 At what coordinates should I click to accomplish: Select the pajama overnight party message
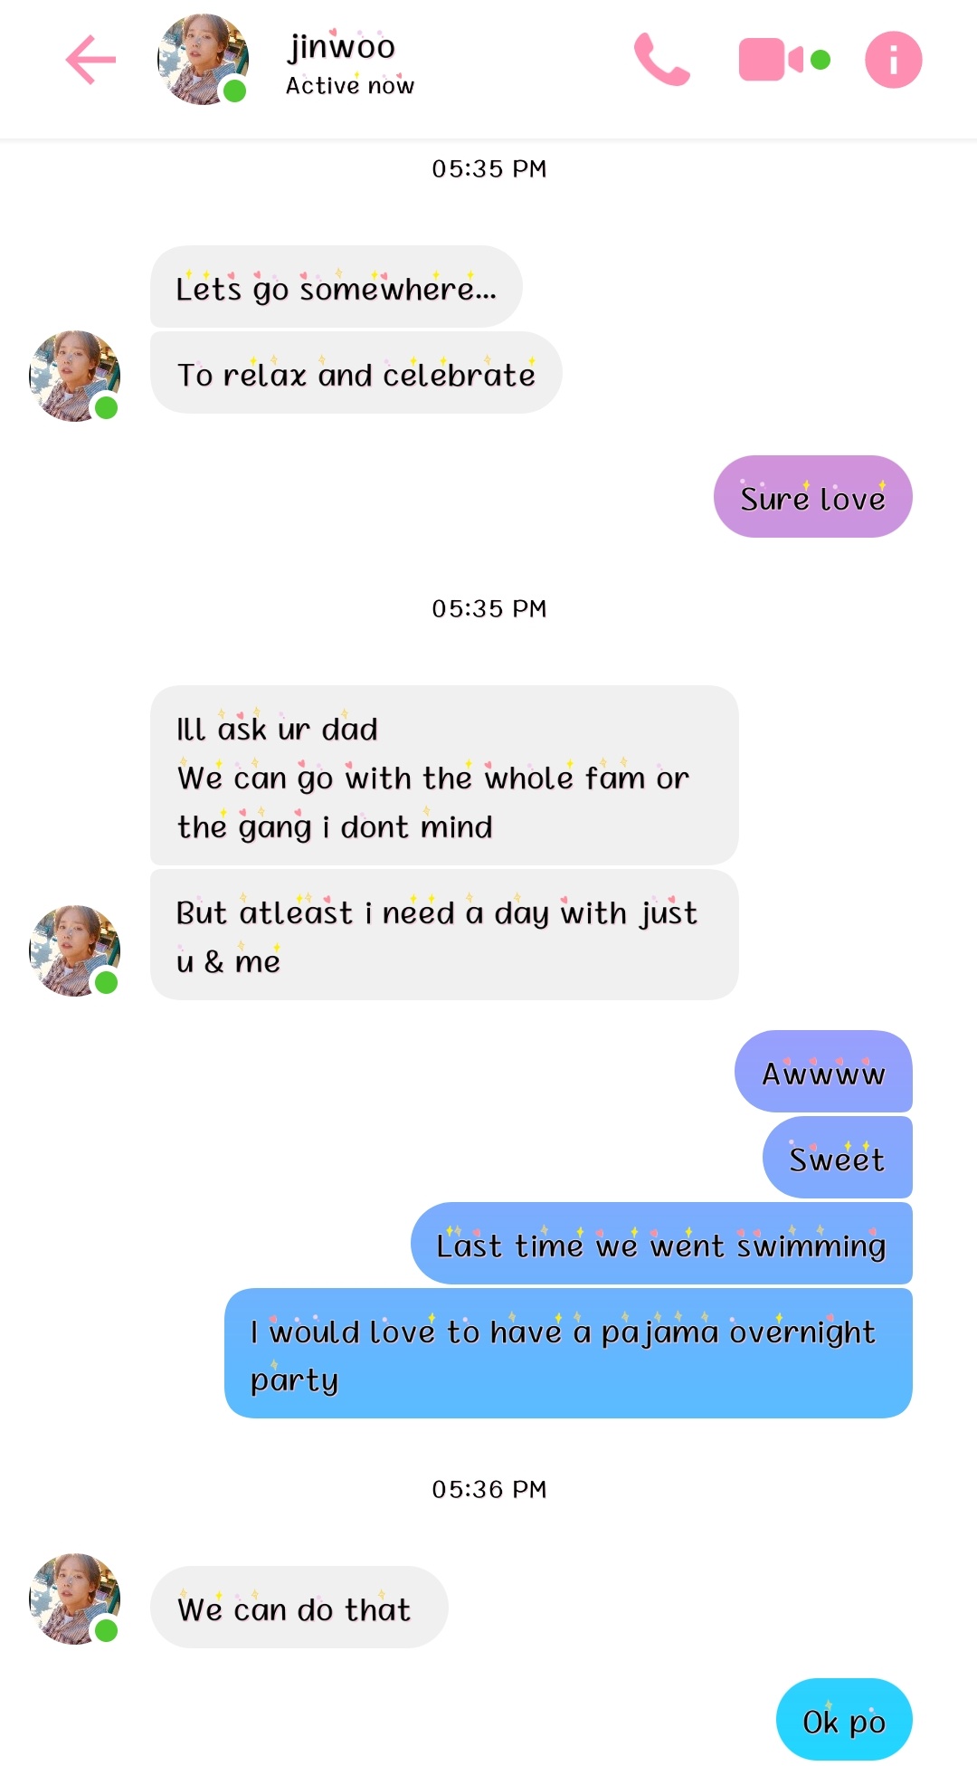(568, 1353)
